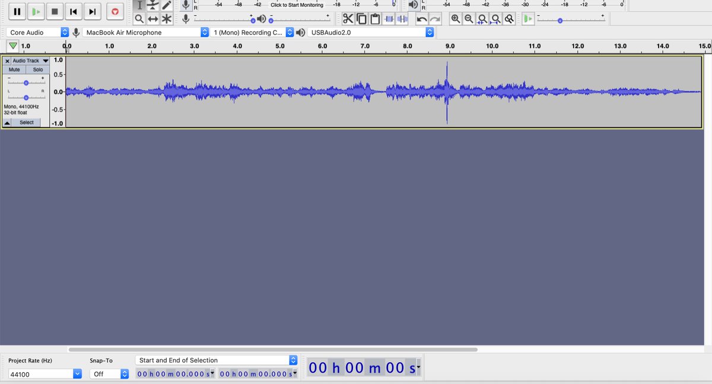The image size is (712, 384).
Task: Click the selection end time field
Action: (x=256, y=374)
